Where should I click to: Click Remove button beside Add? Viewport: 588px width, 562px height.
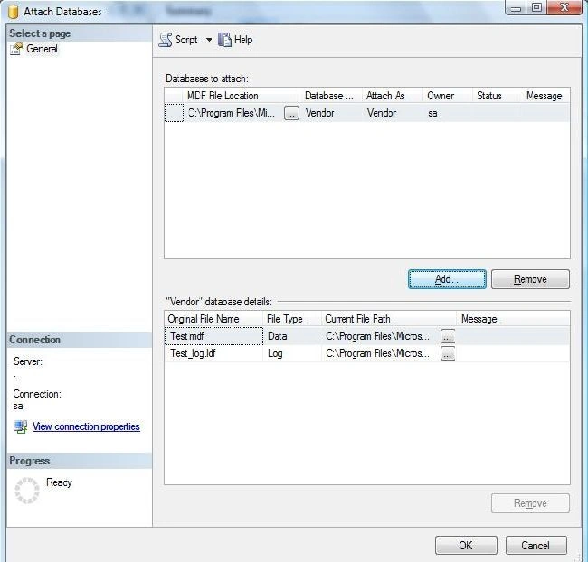pos(530,279)
